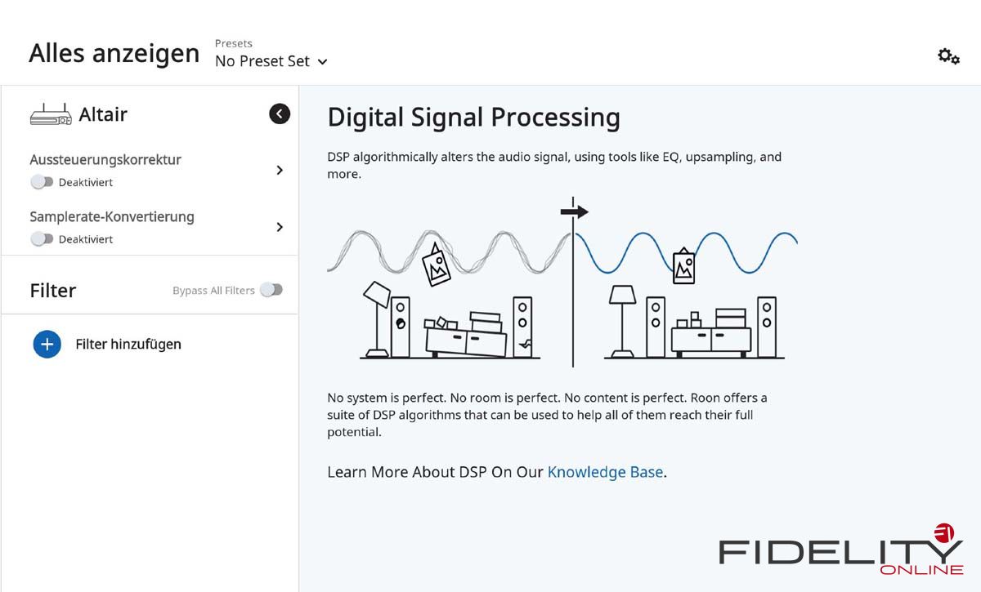
Task: Click the Fidelity Online logo
Action: [841, 551]
